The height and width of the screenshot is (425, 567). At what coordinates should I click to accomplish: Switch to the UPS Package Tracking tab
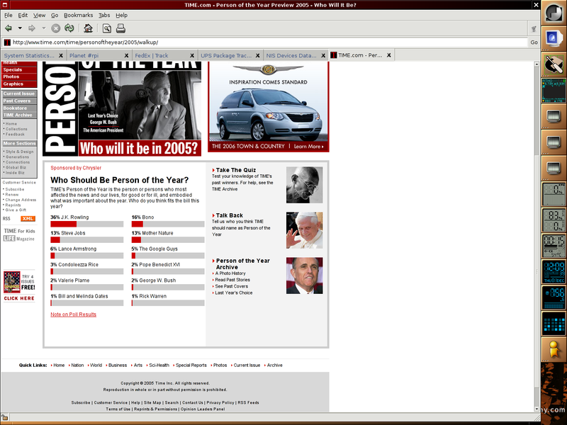(227, 55)
